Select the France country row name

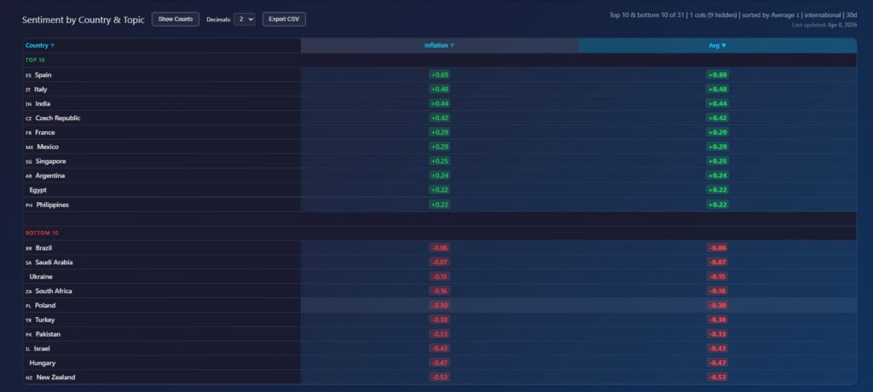tap(44, 133)
